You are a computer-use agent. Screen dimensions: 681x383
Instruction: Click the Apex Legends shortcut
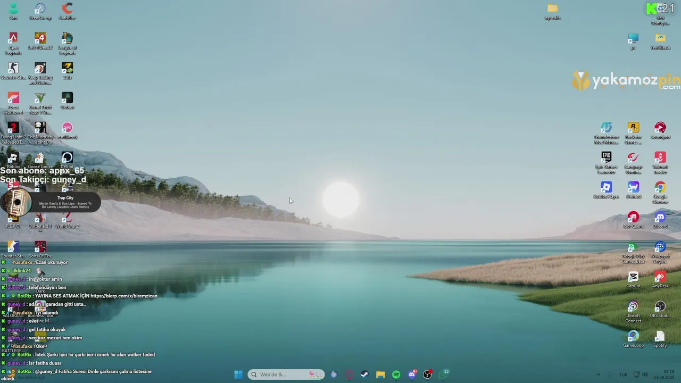(x=13, y=44)
